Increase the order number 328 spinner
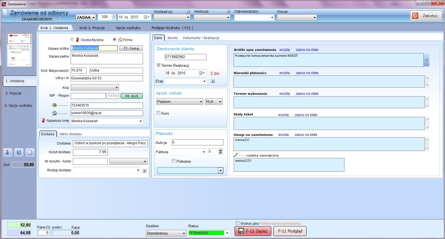The height and width of the screenshot is (239, 445). tap(114, 16)
